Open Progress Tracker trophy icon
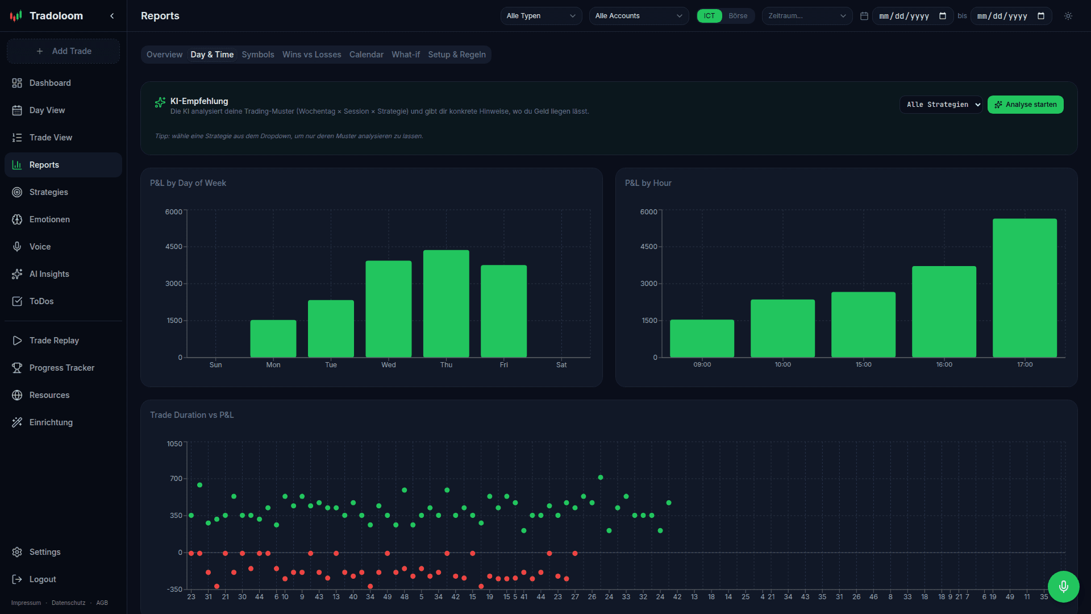This screenshot has height=614, width=1091. pyautogui.click(x=17, y=368)
